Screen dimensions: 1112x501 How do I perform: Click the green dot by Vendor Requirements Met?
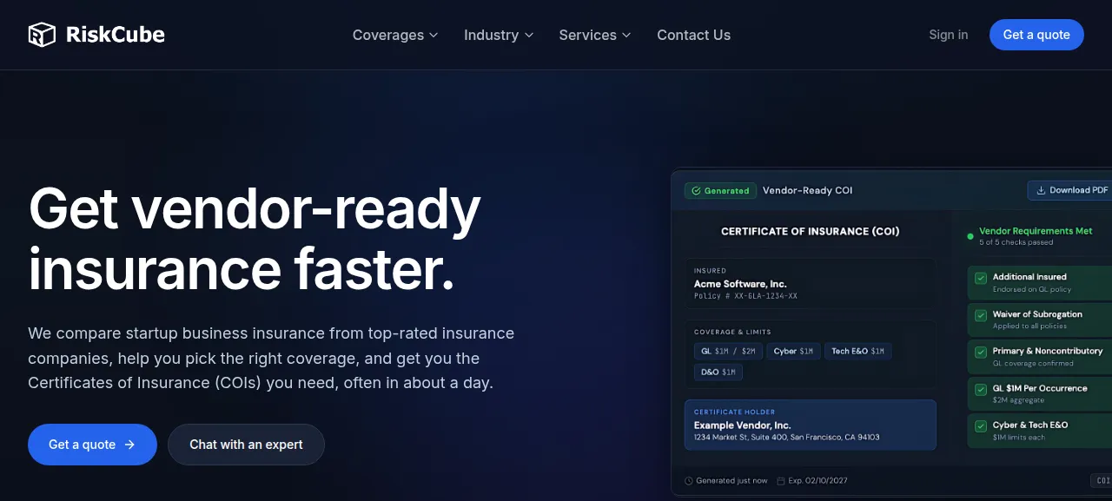point(970,236)
